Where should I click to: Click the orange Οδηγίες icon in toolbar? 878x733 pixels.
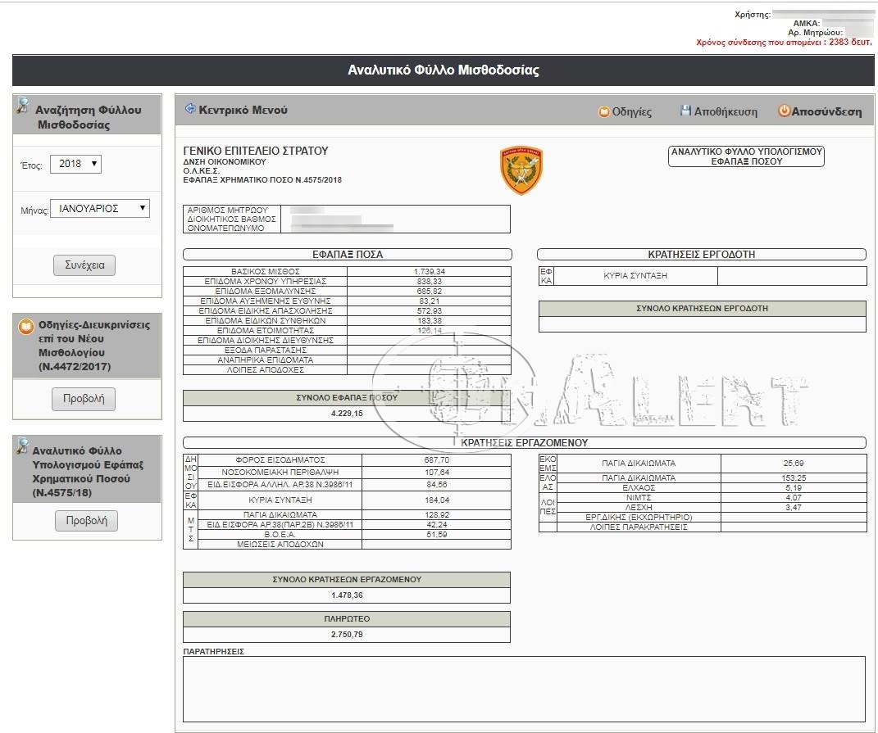604,112
